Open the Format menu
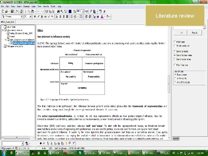The image size is (208, 156). tap(26, 6)
